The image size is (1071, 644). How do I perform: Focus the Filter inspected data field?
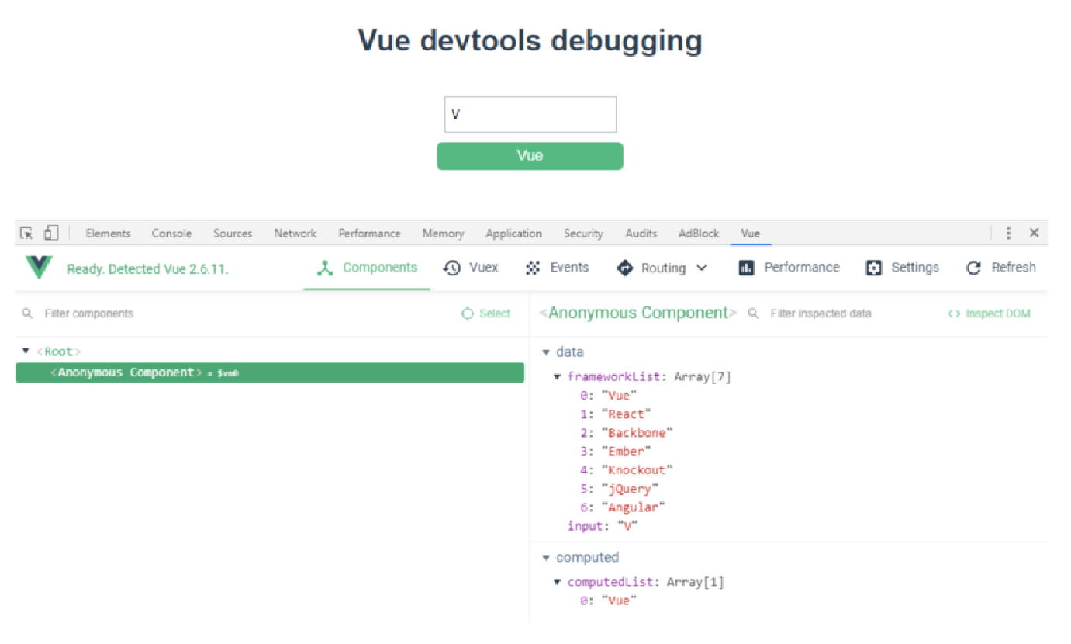point(821,313)
